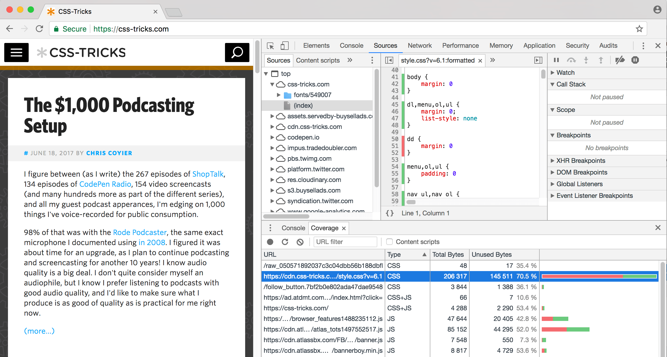Click atlas_tots coverage usage bar

click(566, 329)
